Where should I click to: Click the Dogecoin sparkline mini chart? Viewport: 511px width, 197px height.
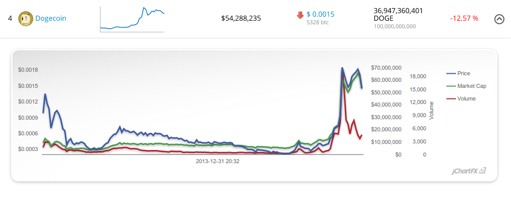point(132,20)
